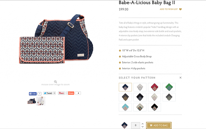Screen dimensions: 206x129
Task: Increase quantity with the up arrow
Action: [143, 124]
